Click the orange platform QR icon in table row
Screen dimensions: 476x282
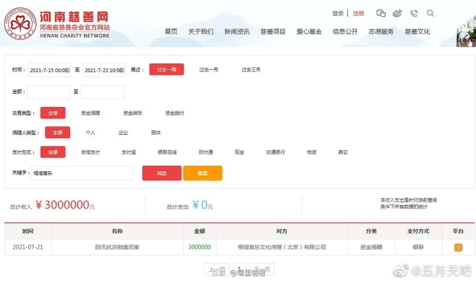458,248
